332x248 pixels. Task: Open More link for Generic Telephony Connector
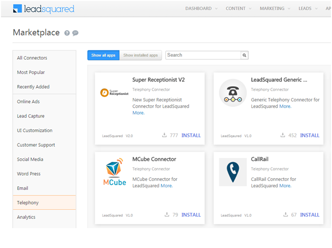[285, 106]
